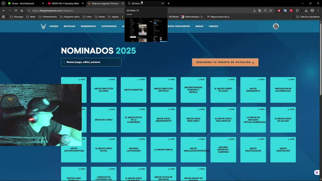Open the zoom magnifier icon
This screenshot has width=322, height=181.
tap(265, 11)
